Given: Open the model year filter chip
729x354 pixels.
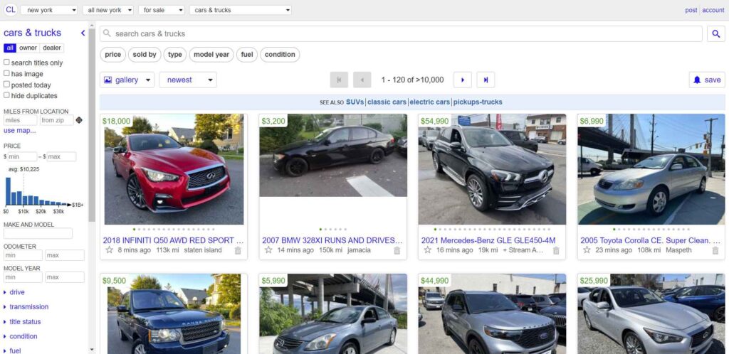Looking at the screenshot, I should pyautogui.click(x=211, y=54).
